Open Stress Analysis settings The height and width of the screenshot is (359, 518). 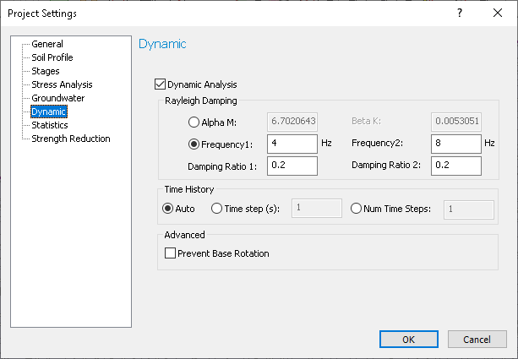(62, 84)
